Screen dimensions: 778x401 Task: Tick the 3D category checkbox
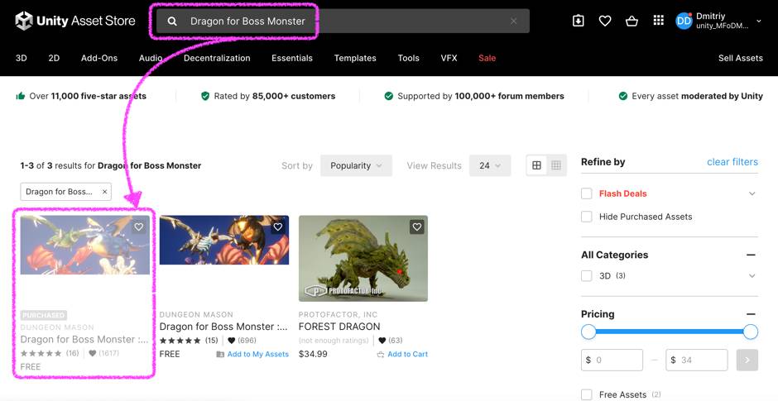(586, 276)
